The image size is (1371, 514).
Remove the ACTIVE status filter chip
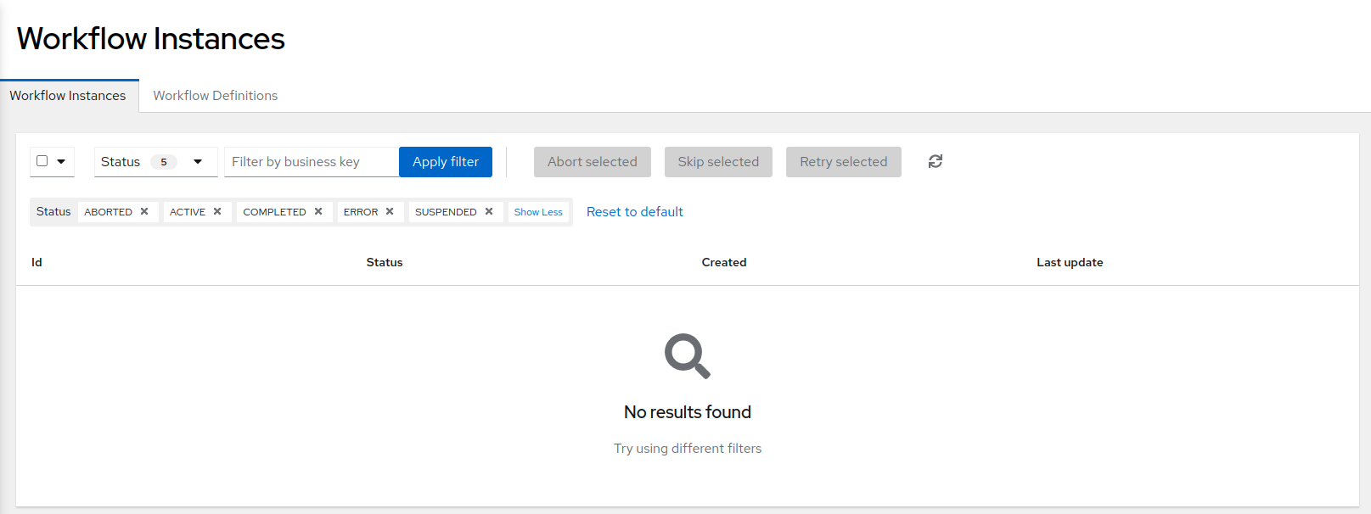[x=217, y=212]
